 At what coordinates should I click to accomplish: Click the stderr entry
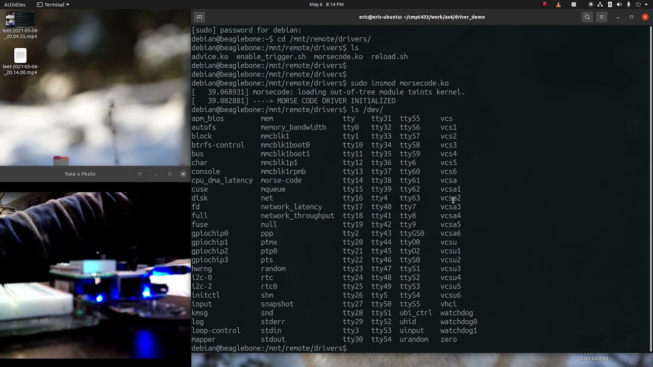273,322
